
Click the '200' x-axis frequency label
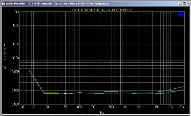[93, 107]
